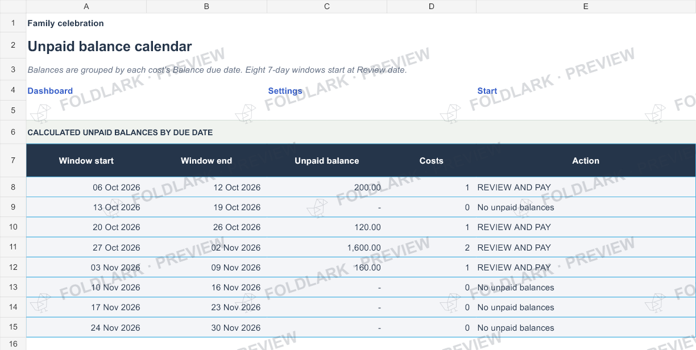Select column D header
Screen dimensions: 696x350
click(x=432, y=6)
